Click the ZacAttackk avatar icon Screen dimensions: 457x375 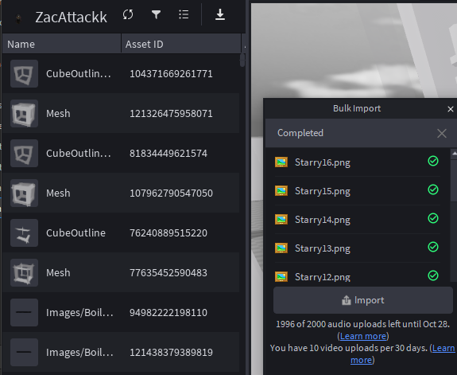[18, 19]
